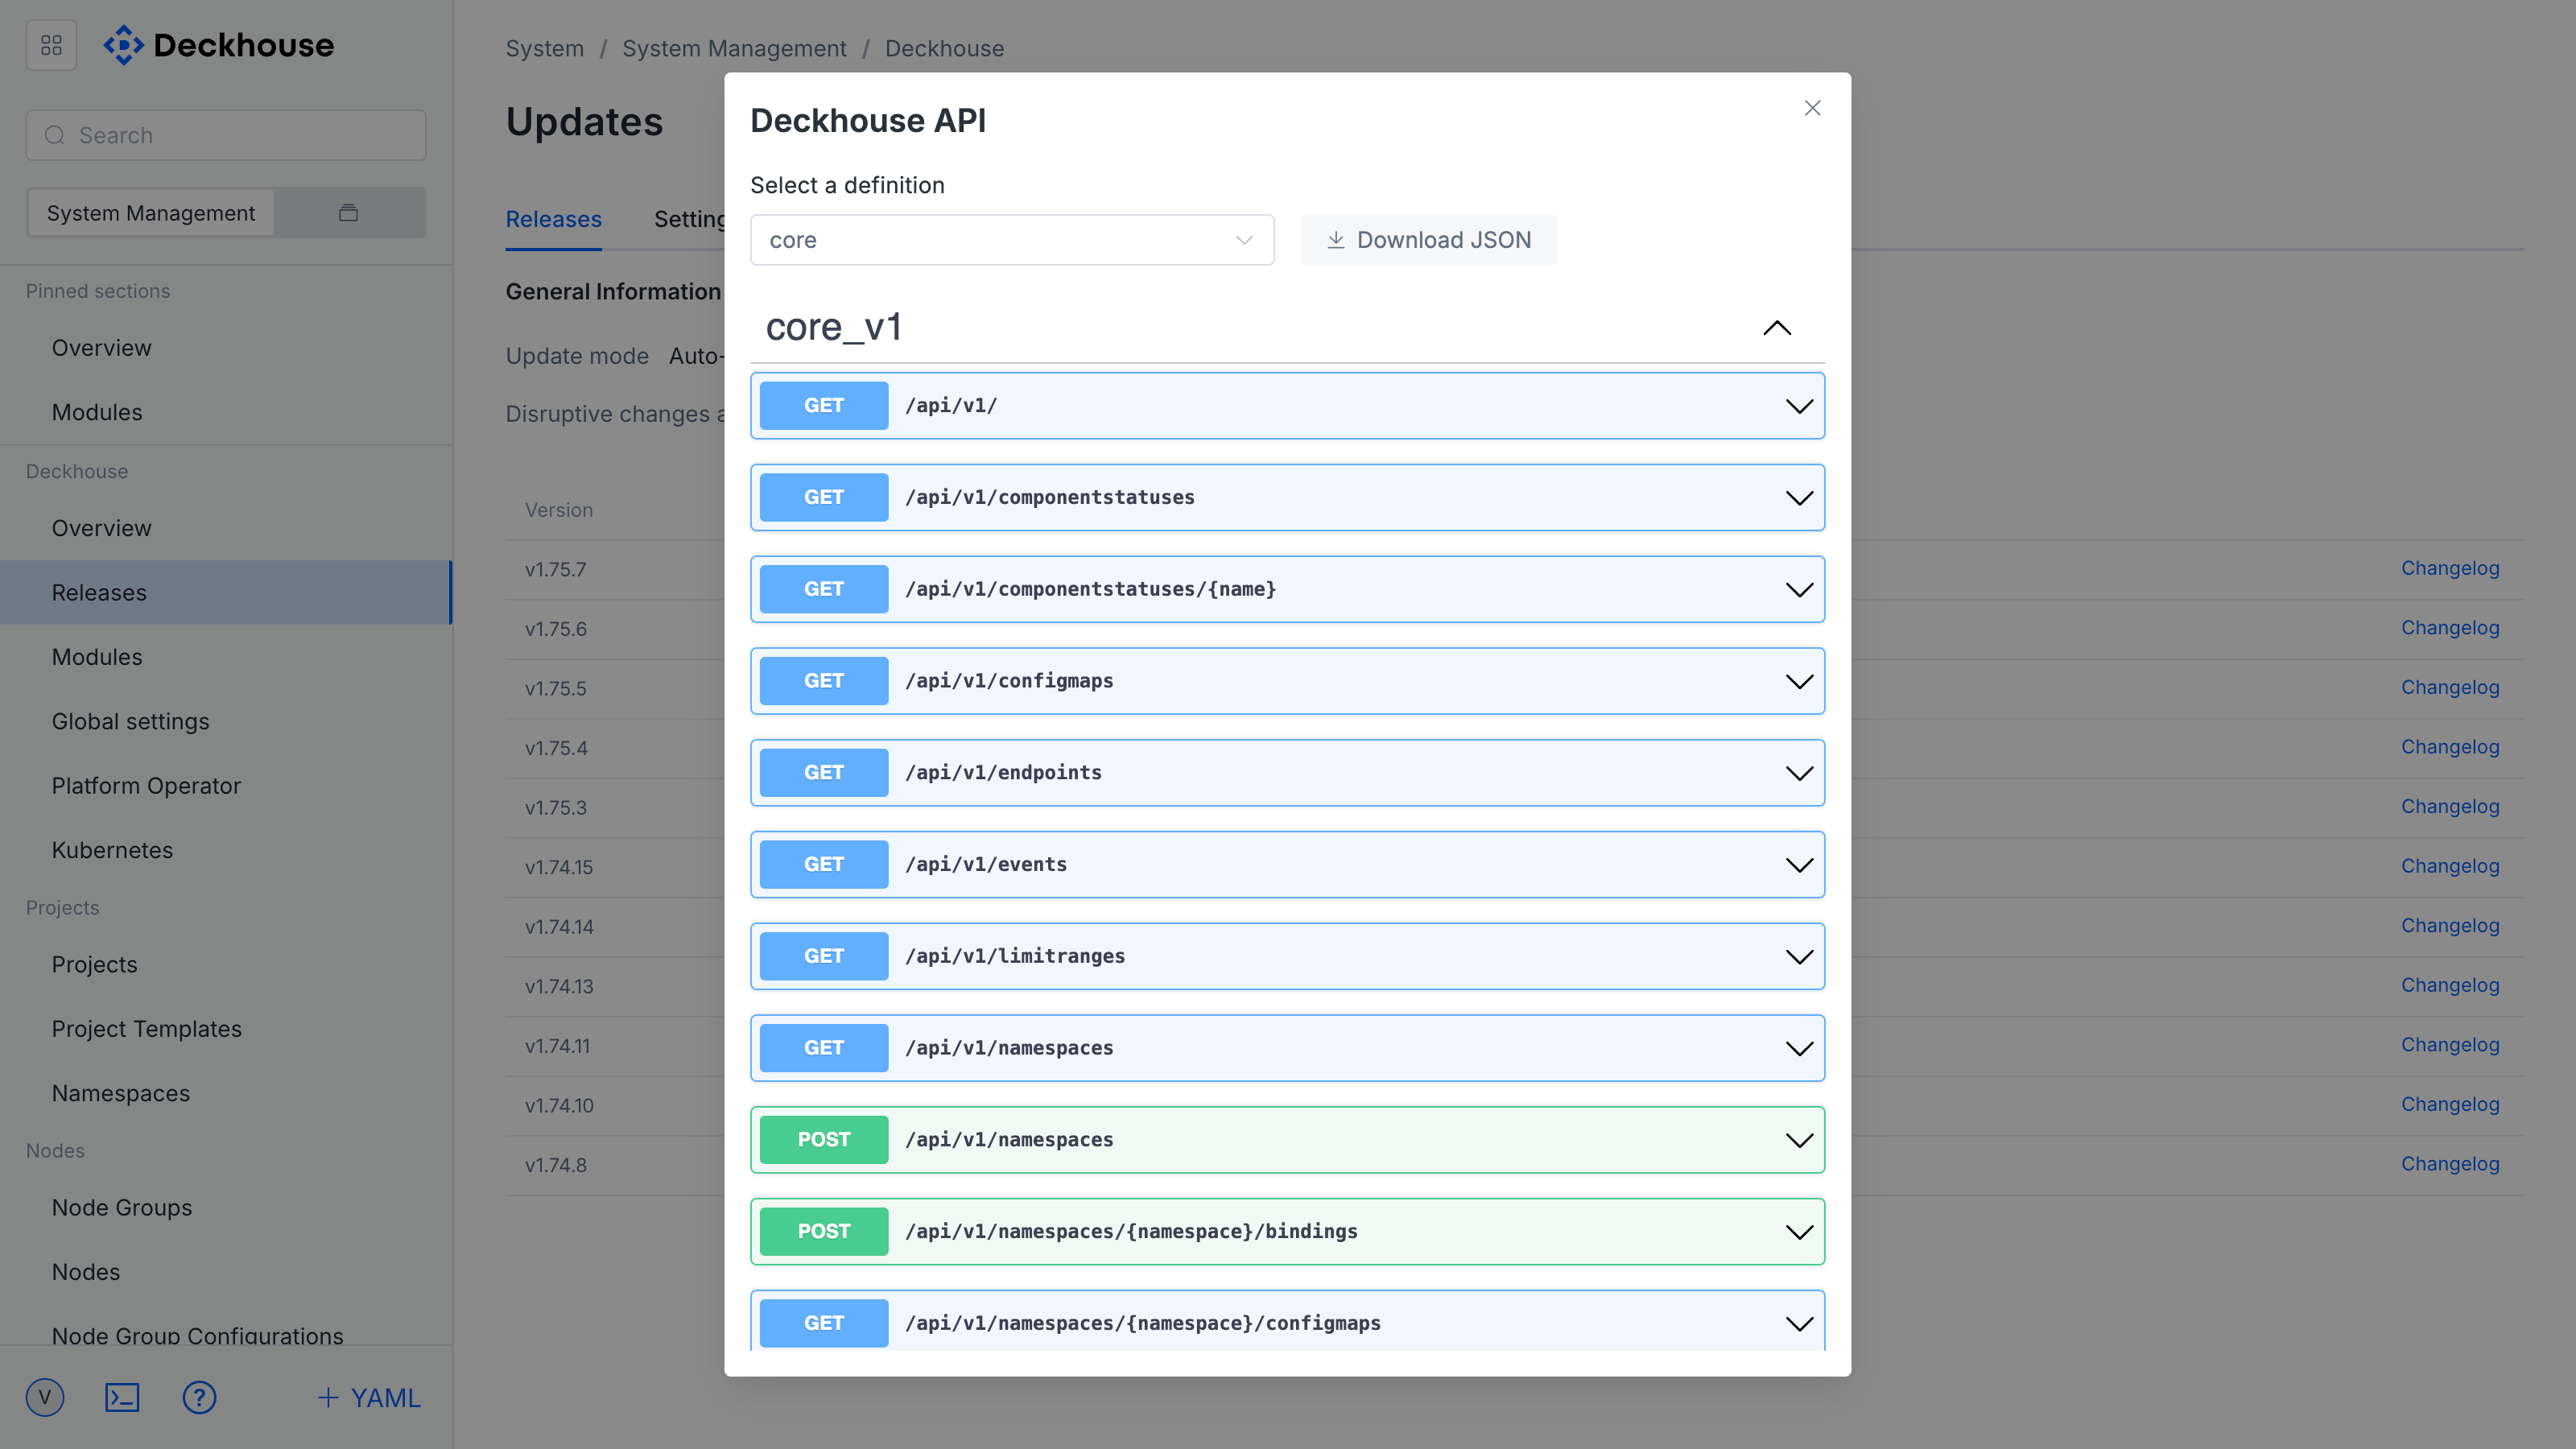Click version v1.74.8 in table
The height and width of the screenshot is (1449, 2576).
(556, 1165)
